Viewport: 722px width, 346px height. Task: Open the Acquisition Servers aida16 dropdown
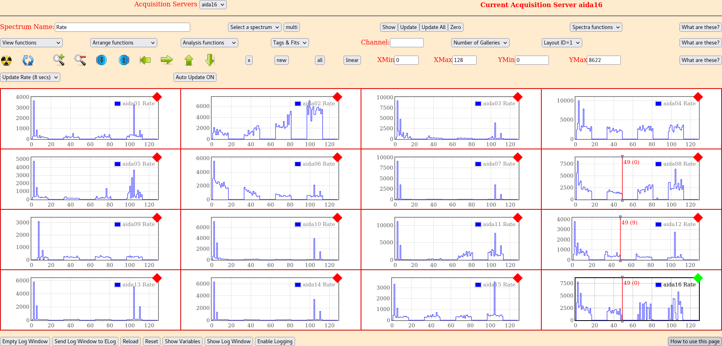(213, 4)
